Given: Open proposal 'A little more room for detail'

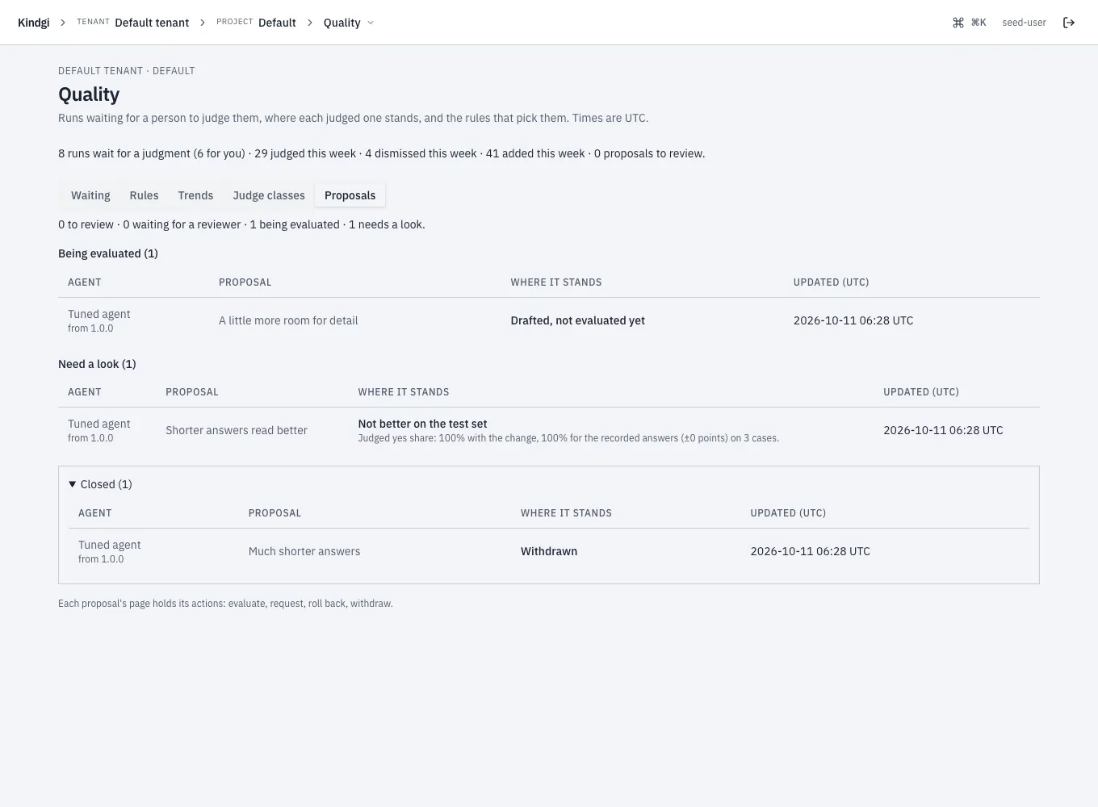Looking at the screenshot, I should pos(288,320).
